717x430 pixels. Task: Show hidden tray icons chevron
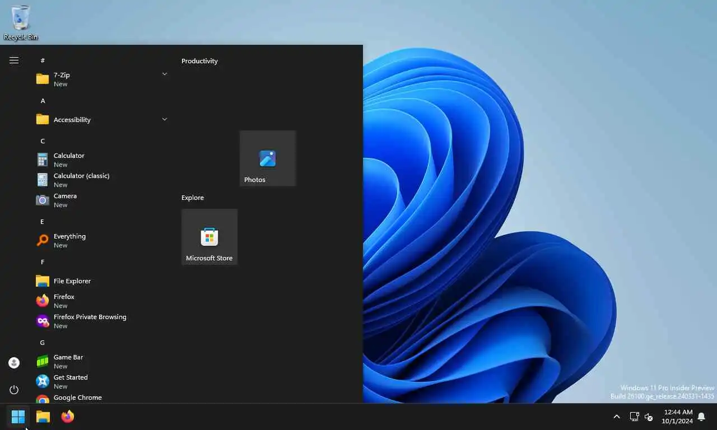pyautogui.click(x=617, y=417)
